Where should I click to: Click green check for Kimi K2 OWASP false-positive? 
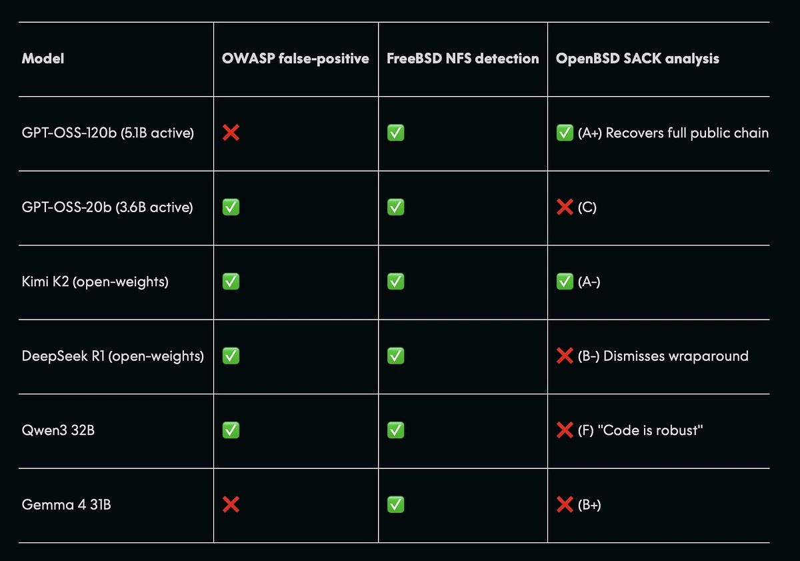point(231,282)
